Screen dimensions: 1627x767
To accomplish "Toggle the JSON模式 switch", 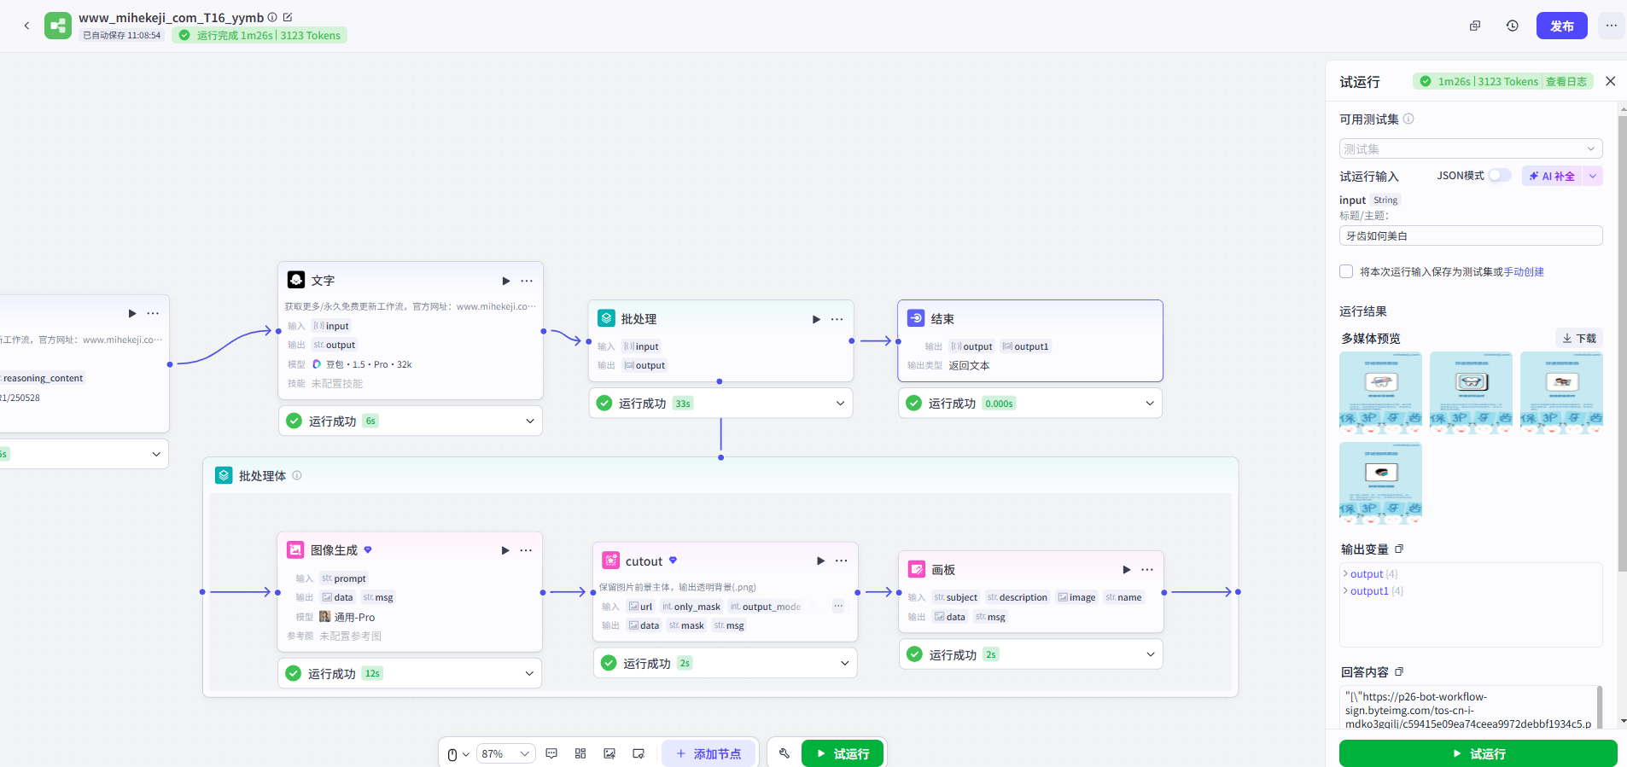I will point(1499,176).
